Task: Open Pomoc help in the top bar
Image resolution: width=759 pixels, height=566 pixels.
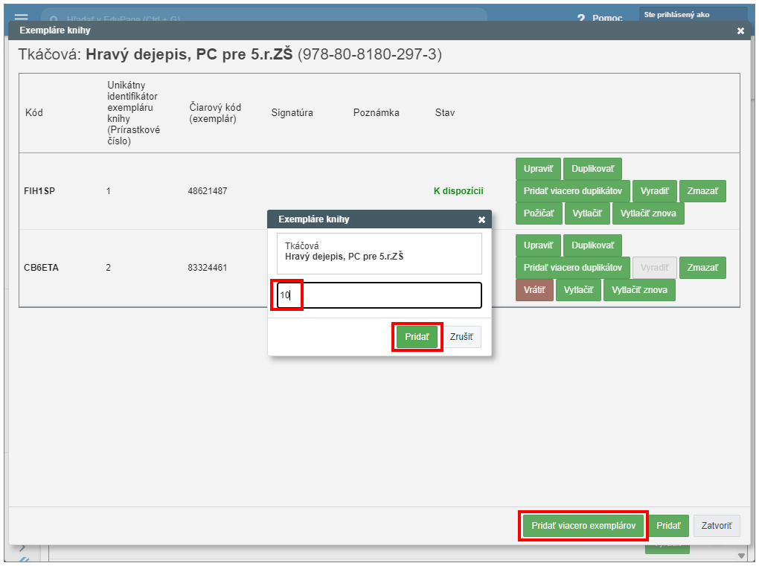Action: 600,18
